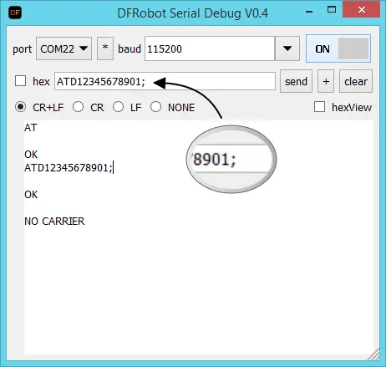Clear the serial output log
This screenshot has height=367, width=386.
coord(356,81)
